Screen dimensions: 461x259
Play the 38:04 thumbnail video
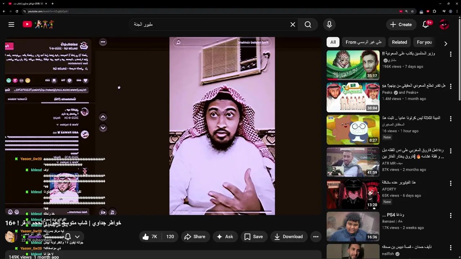click(353, 97)
